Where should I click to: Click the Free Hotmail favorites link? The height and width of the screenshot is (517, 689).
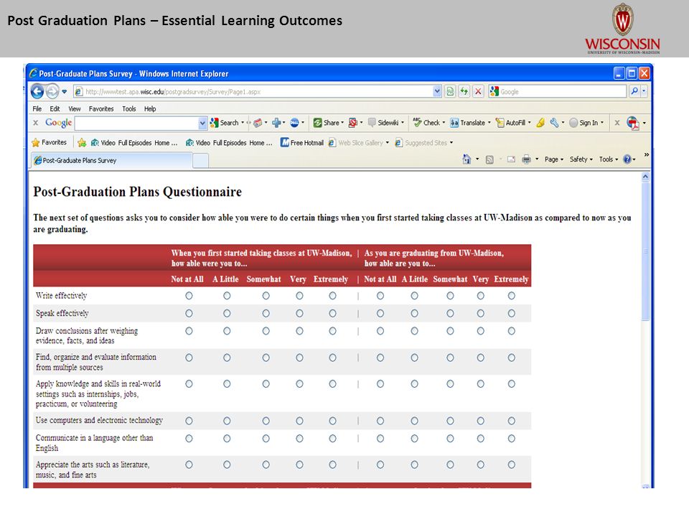[x=302, y=142]
